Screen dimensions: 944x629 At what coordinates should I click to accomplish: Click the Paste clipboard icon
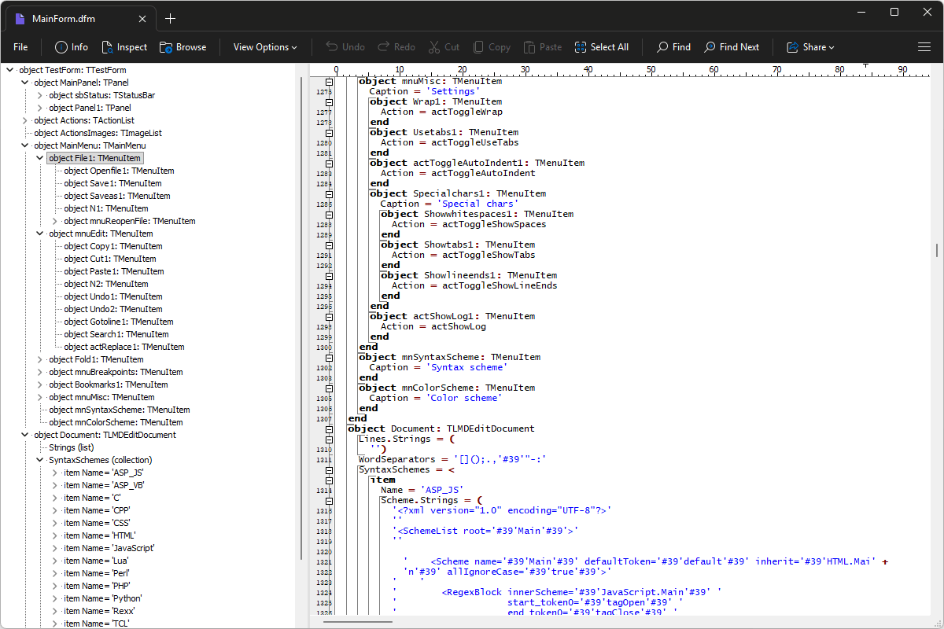coord(529,47)
